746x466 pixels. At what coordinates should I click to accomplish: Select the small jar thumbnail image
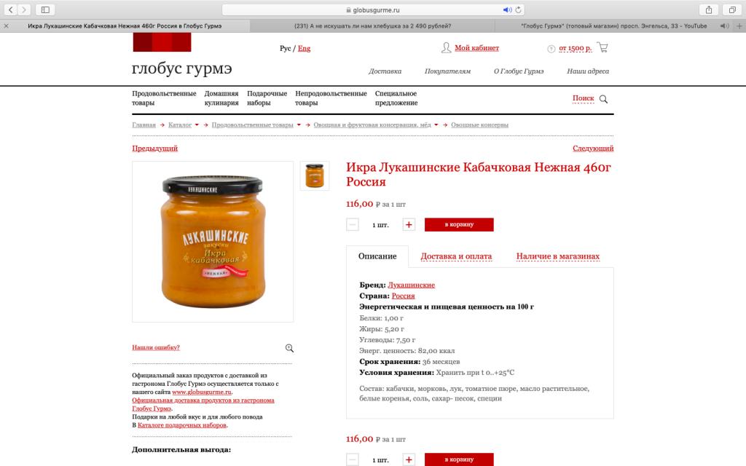click(315, 175)
